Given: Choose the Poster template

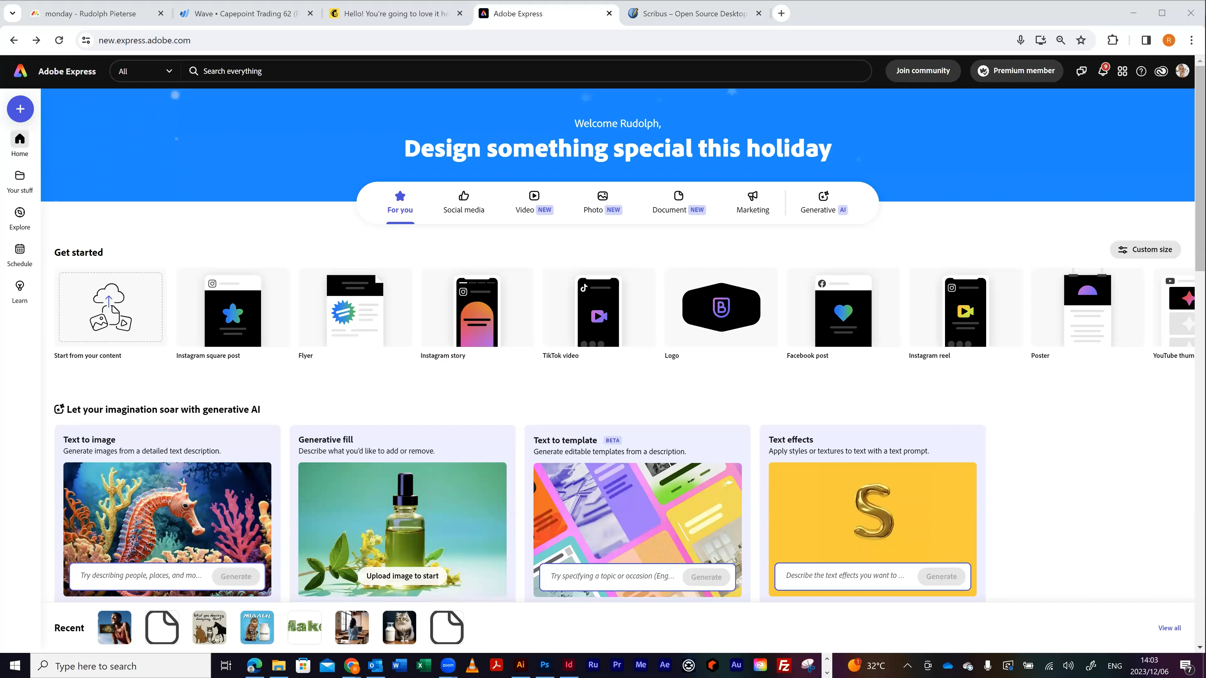Looking at the screenshot, I should tap(1087, 314).
